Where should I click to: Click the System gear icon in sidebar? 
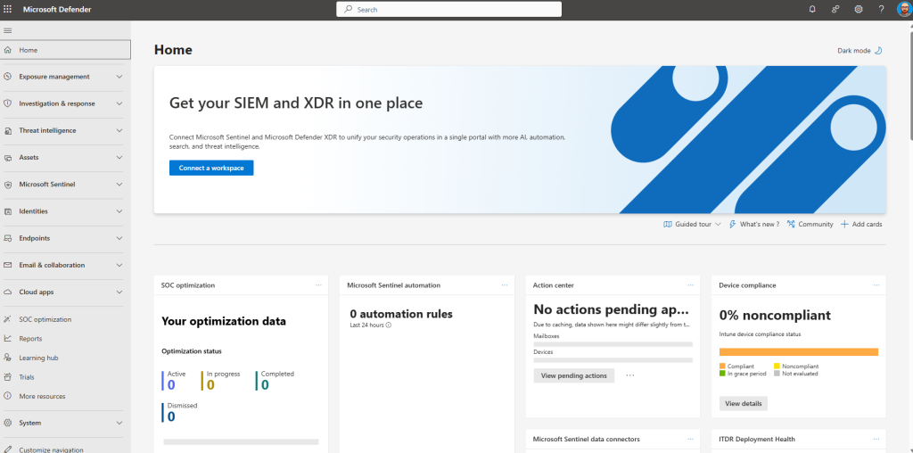(x=7, y=423)
